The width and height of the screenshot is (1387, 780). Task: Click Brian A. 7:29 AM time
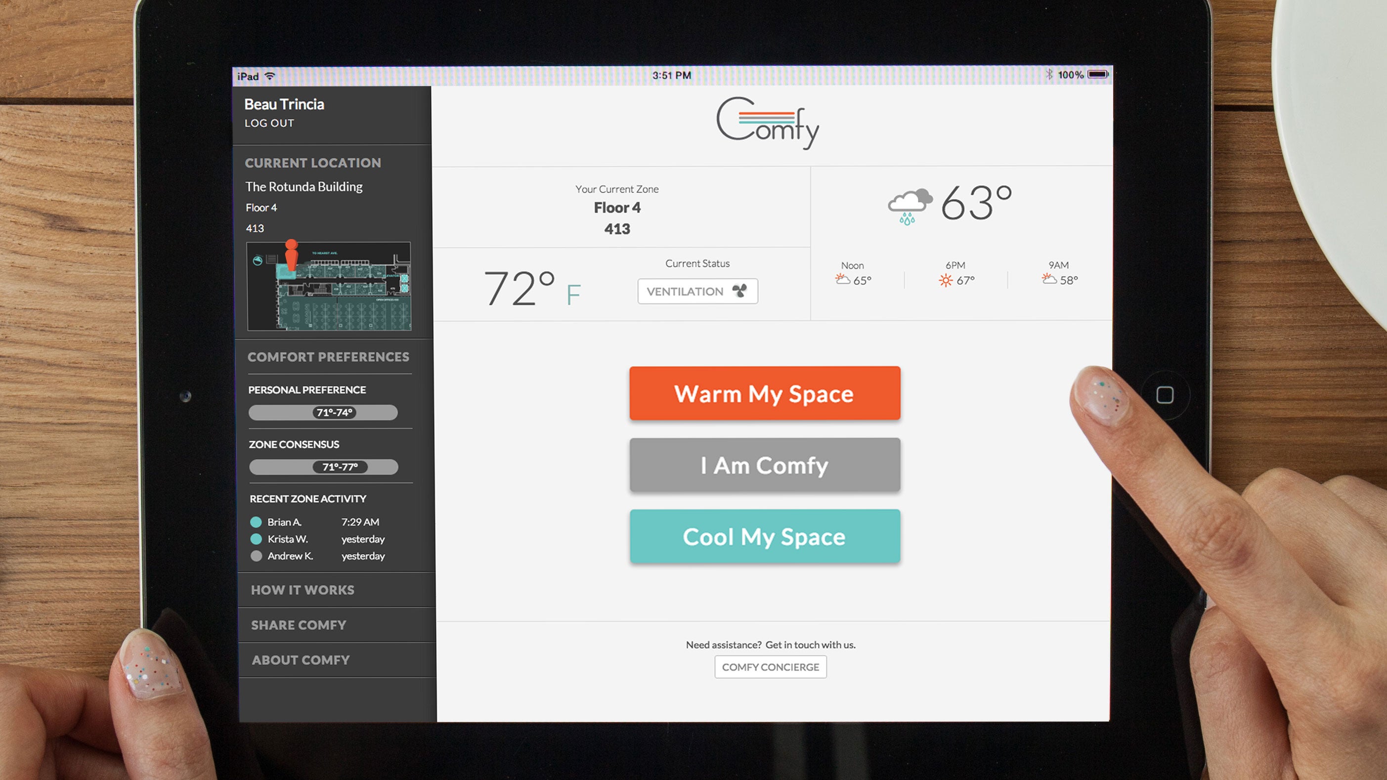[360, 522]
